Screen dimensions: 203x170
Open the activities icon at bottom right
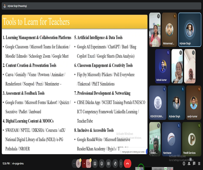pyautogui.click(x=199, y=163)
